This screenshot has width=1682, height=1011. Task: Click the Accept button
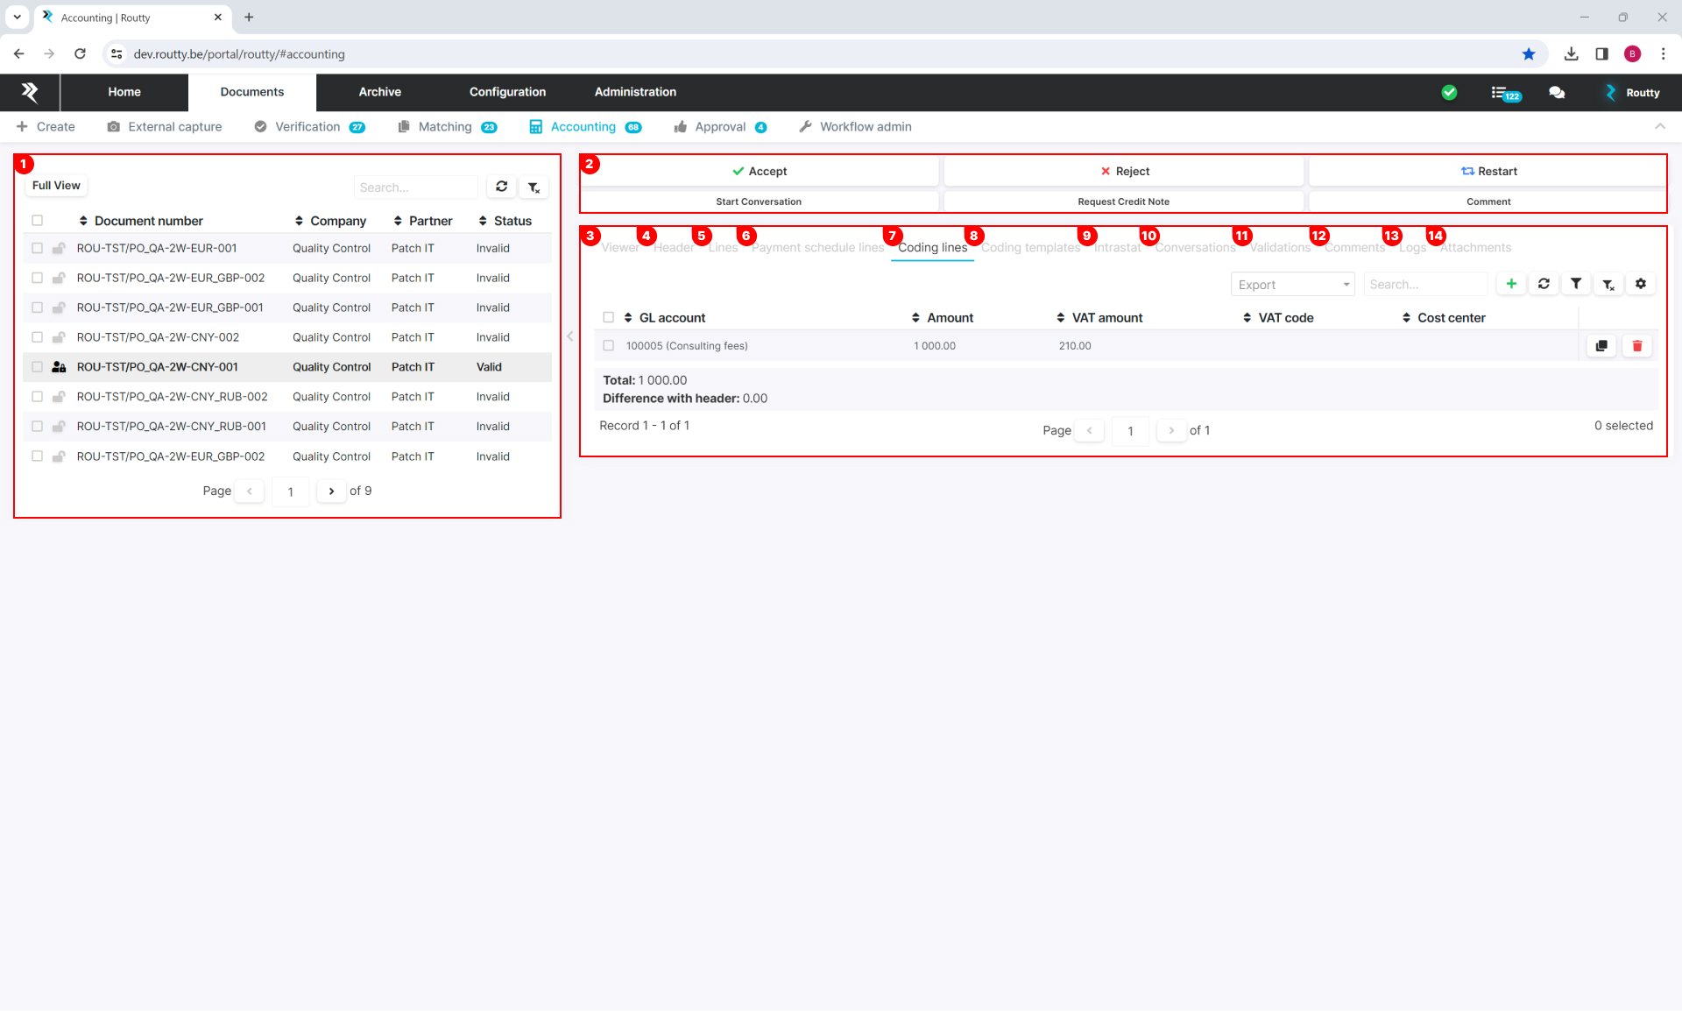click(x=759, y=172)
